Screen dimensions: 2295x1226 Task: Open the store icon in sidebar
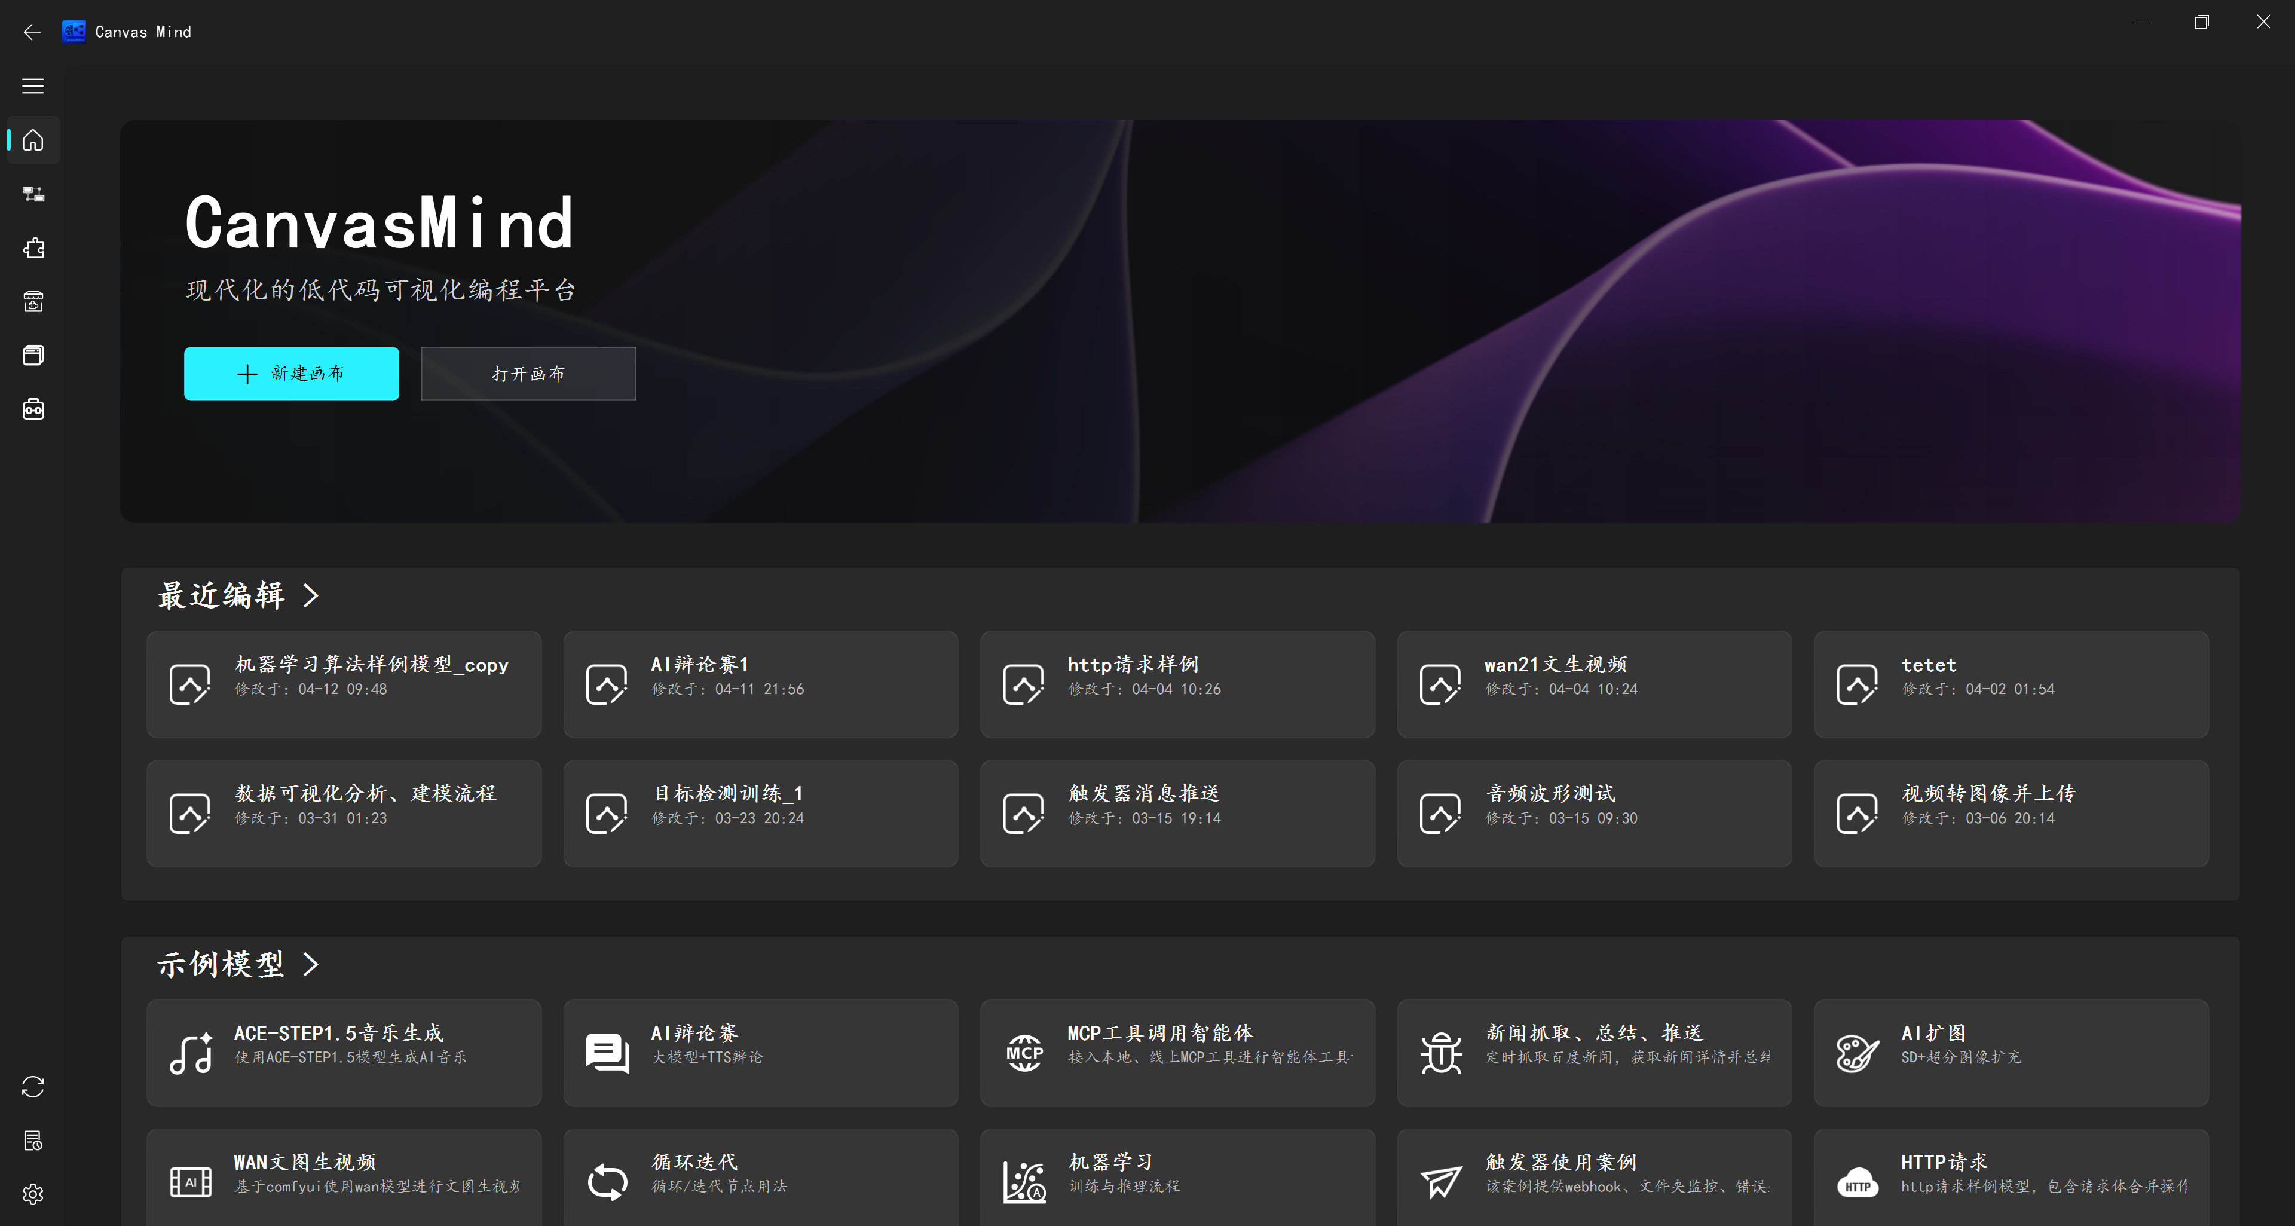pyautogui.click(x=33, y=302)
